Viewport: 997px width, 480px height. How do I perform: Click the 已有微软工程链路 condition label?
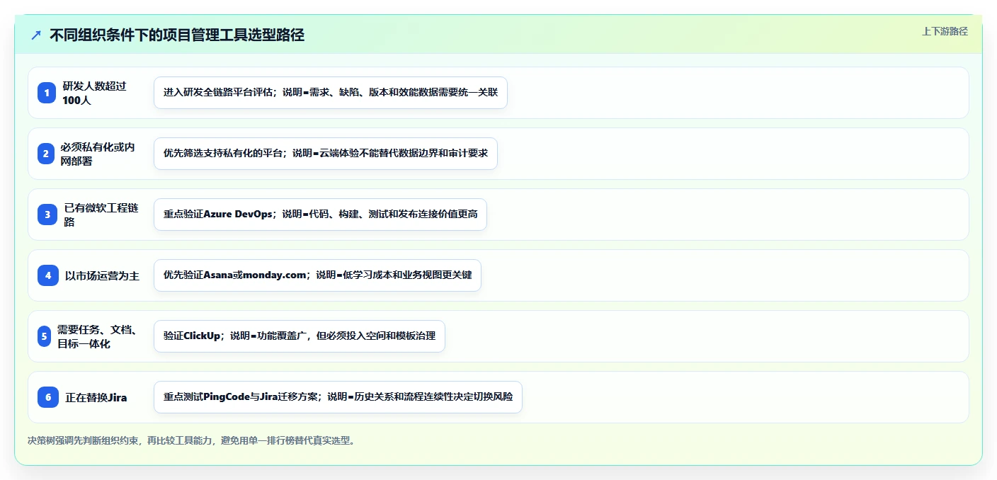(x=101, y=215)
